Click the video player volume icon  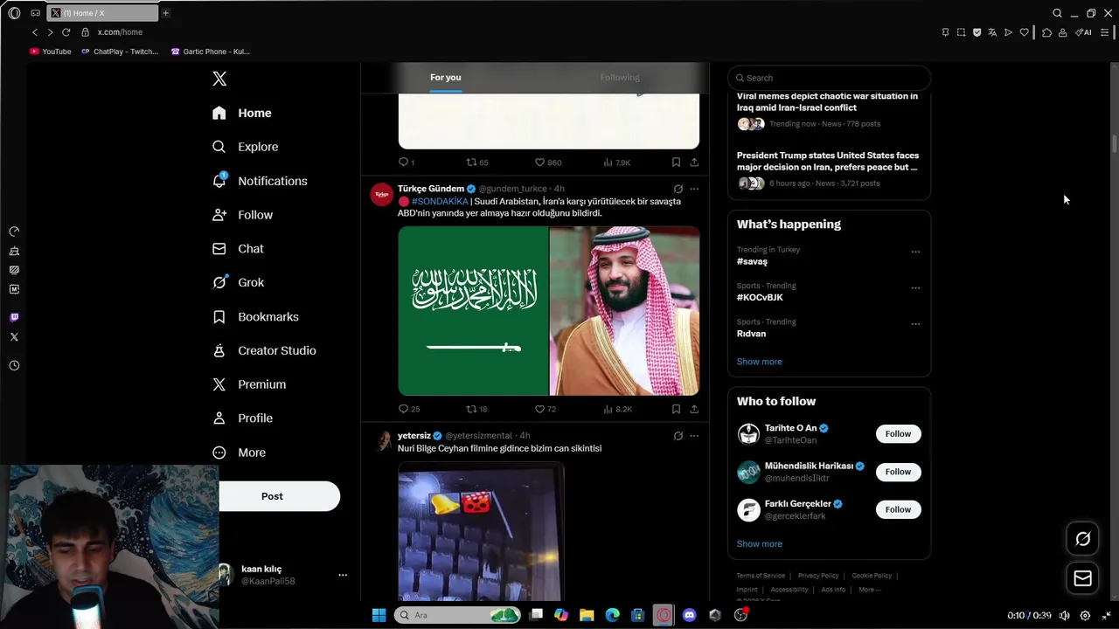point(1064,615)
